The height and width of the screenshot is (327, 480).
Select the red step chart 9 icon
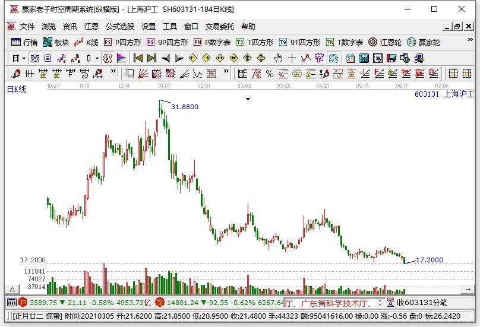pos(75,58)
